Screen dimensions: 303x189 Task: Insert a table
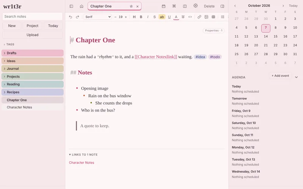213,17
